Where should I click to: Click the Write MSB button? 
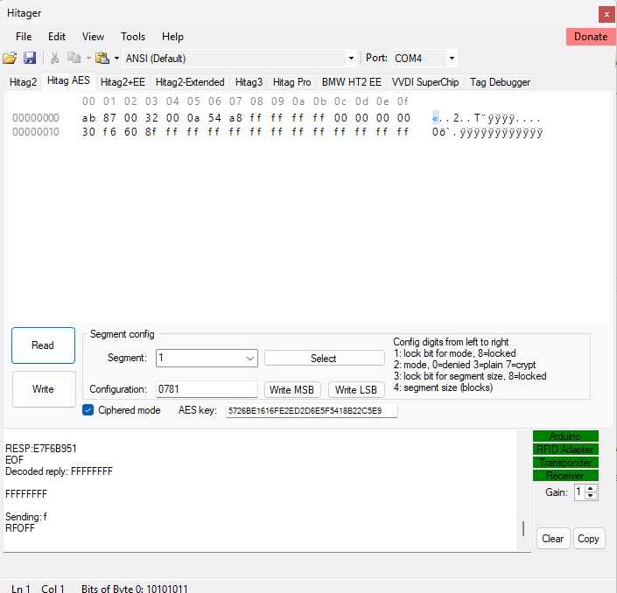tap(292, 390)
